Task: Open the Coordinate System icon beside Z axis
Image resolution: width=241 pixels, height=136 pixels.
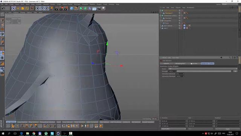Action: [x=52, y=8]
